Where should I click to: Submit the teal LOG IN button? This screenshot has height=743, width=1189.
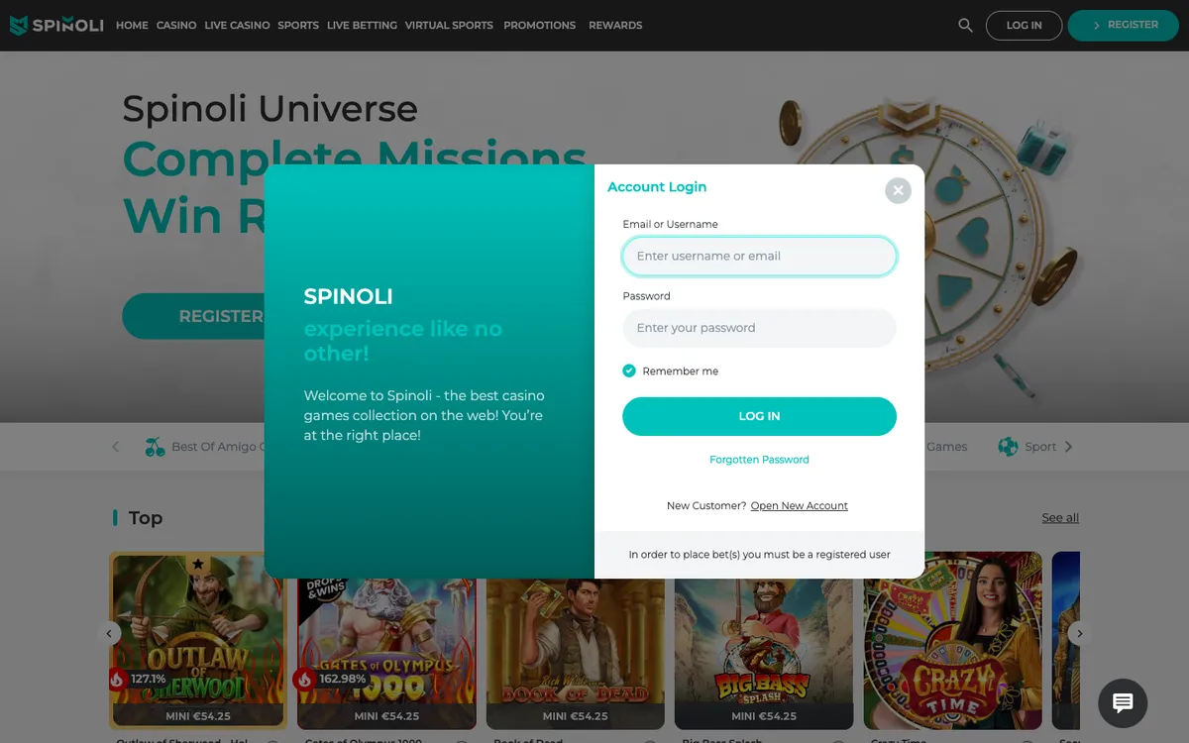759,416
